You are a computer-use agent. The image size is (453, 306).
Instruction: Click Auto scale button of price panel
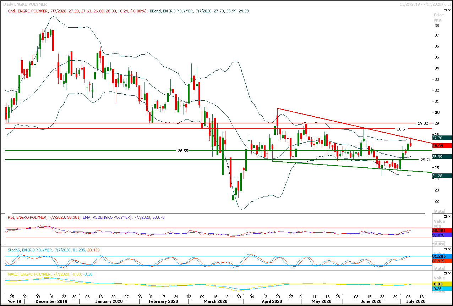click(x=440, y=211)
